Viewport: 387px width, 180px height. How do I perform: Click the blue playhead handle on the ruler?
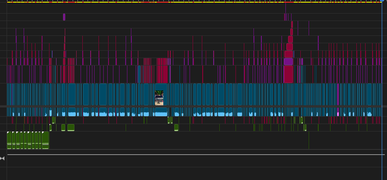click(x=382, y=1)
